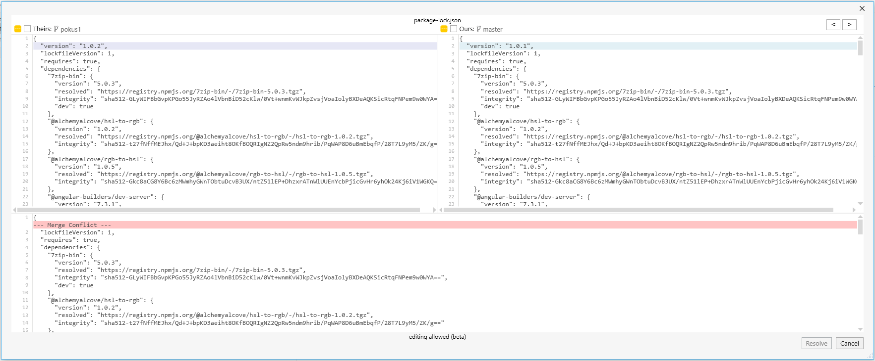Click the down arrow of Ours vertical scrollbar
The width and height of the screenshot is (875, 361).
(860, 203)
